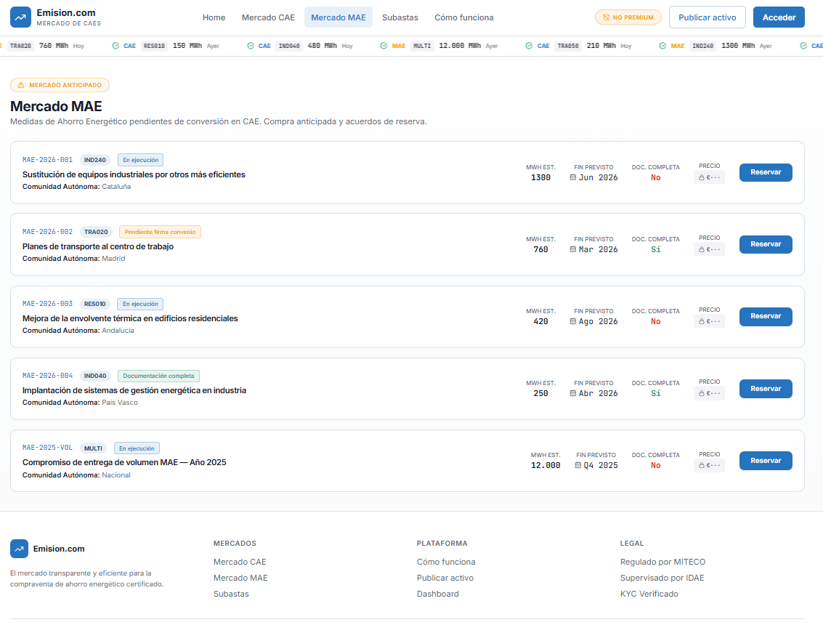Switch to the Subastas tab
The height and width of the screenshot is (625, 823).
click(x=400, y=17)
